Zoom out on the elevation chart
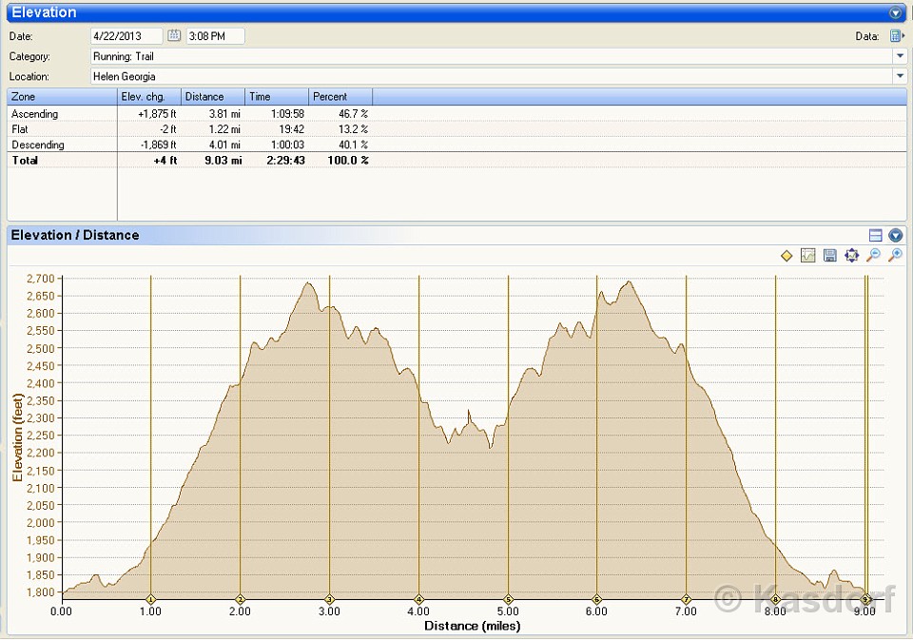Viewport: 913px width, 640px height. pyautogui.click(x=874, y=255)
